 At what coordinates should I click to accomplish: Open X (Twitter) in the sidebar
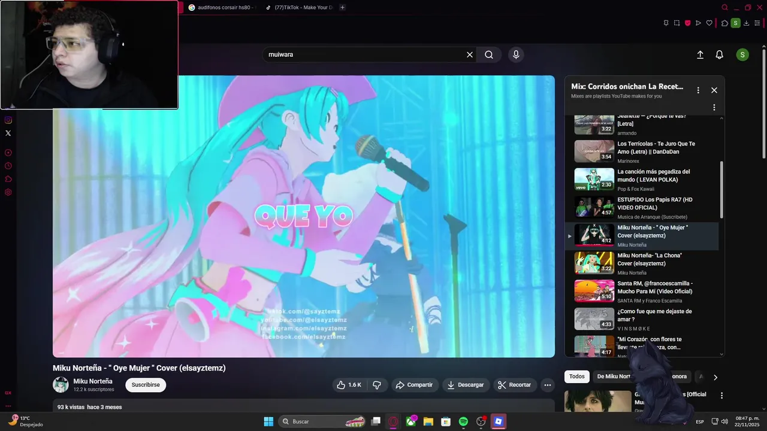click(8, 133)
